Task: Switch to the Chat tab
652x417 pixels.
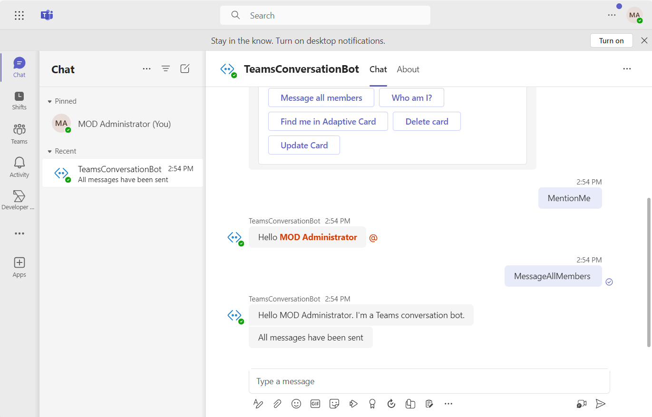Action: coord(378,69)
